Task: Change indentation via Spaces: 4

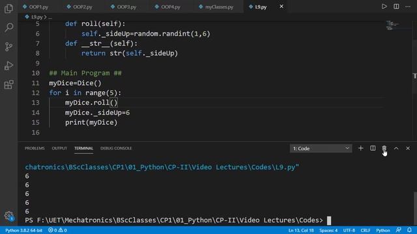Action: 328,230
